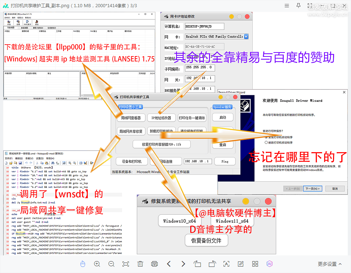Go to next image with arrow icon
This screenshot has width=351, height=273.
[183, 264]
